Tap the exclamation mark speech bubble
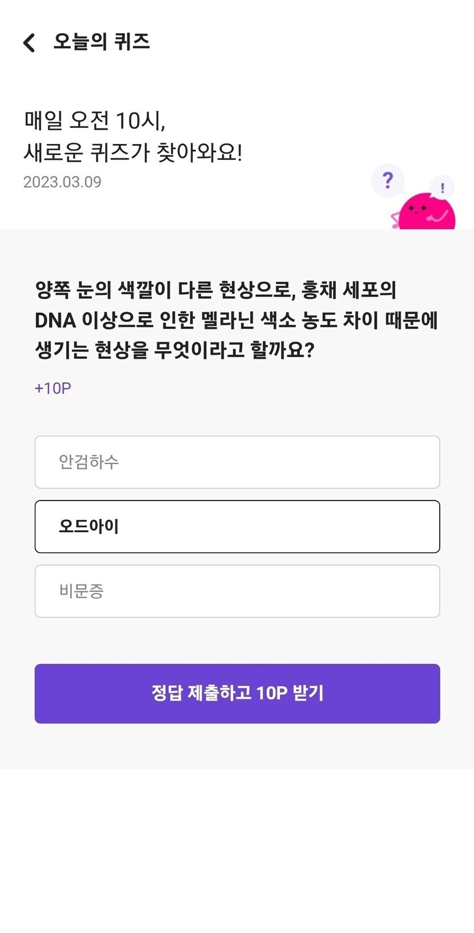The height and width of the screenshot is (933, 474). coord(442,187)
